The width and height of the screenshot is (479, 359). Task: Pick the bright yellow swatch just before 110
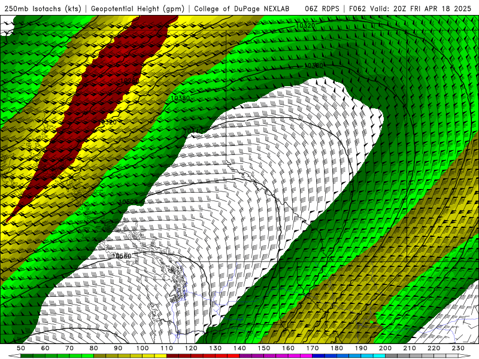160,356
